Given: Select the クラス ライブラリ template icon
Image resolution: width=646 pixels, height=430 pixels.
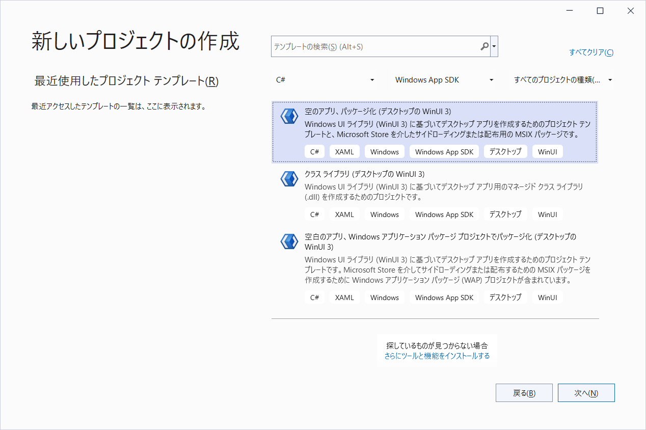Looking at the screenshot, I should [289, 179].
